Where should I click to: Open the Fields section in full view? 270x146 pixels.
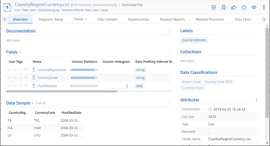point(169,52)
